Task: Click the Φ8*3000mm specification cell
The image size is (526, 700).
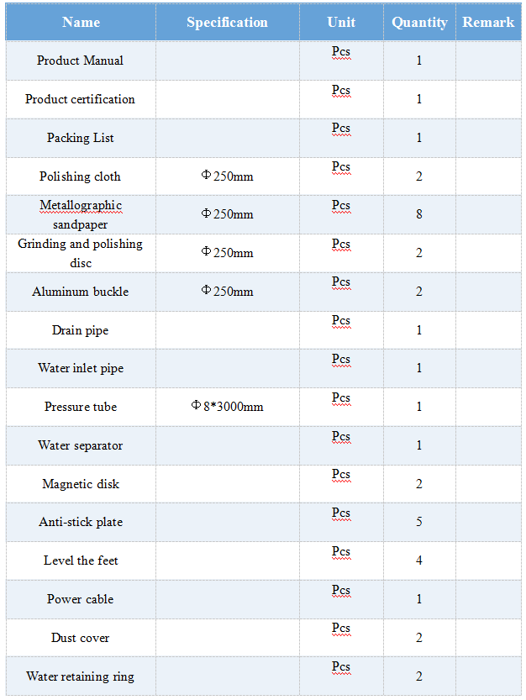Action: pos(227,407)
